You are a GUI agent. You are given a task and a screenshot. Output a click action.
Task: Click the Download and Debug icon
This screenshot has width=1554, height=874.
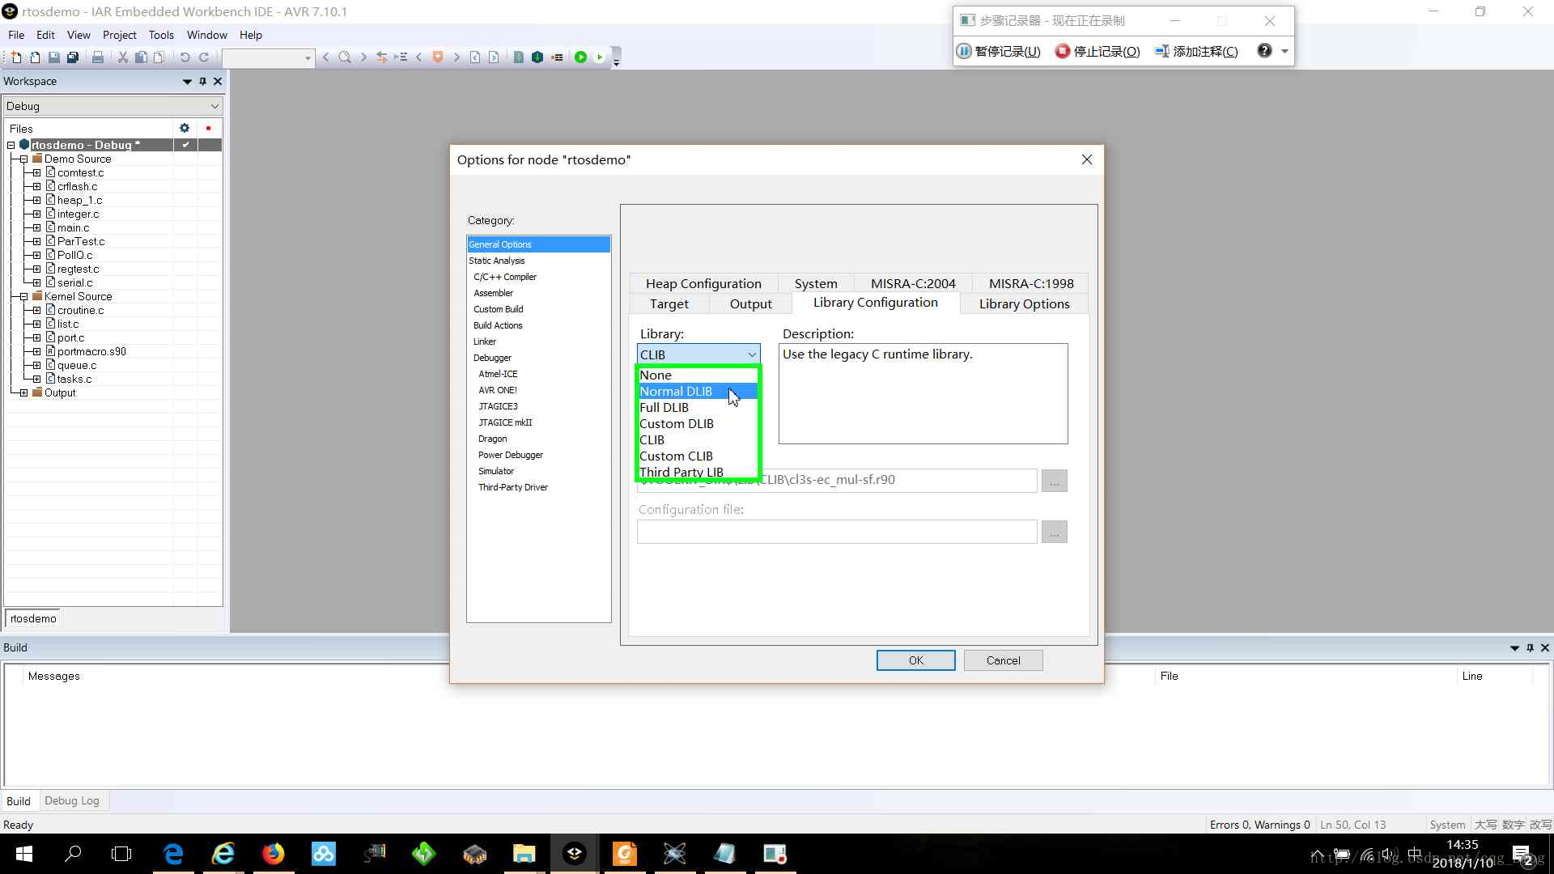click(x=580, y=57)
